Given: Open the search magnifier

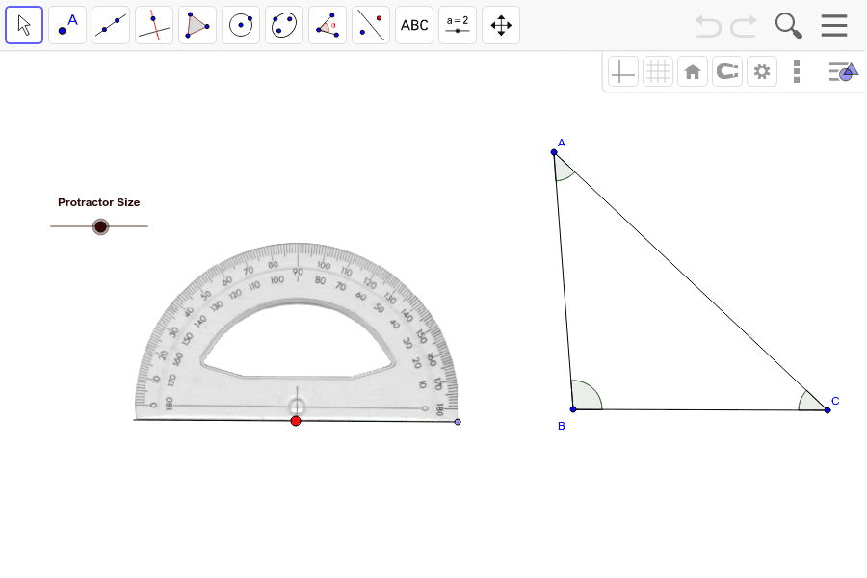Looking at the screenshot, I should tap(788, 26).
